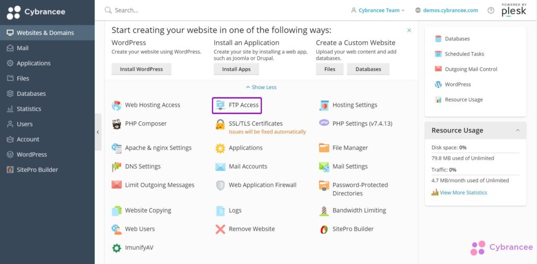Viewport: 537px width, 264px height.
Task: Open Web Hosting Access icon
Action: (116, 105)
